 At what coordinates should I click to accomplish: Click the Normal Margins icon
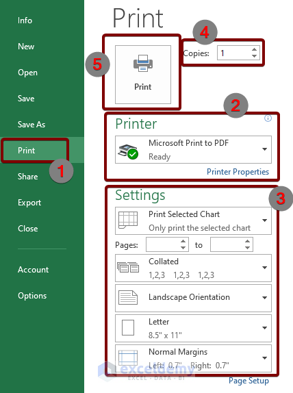[x=128, y=357]
